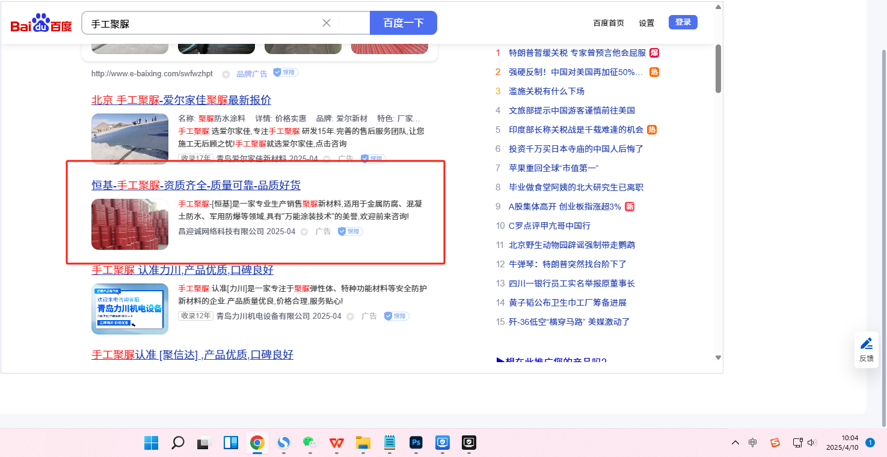Open File Explorer from the taskbar
The width and height of the screenshot is (887, 457).
(x=363, y=443)
